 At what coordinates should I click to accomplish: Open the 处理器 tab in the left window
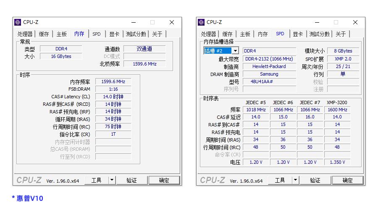pos(25,34)
